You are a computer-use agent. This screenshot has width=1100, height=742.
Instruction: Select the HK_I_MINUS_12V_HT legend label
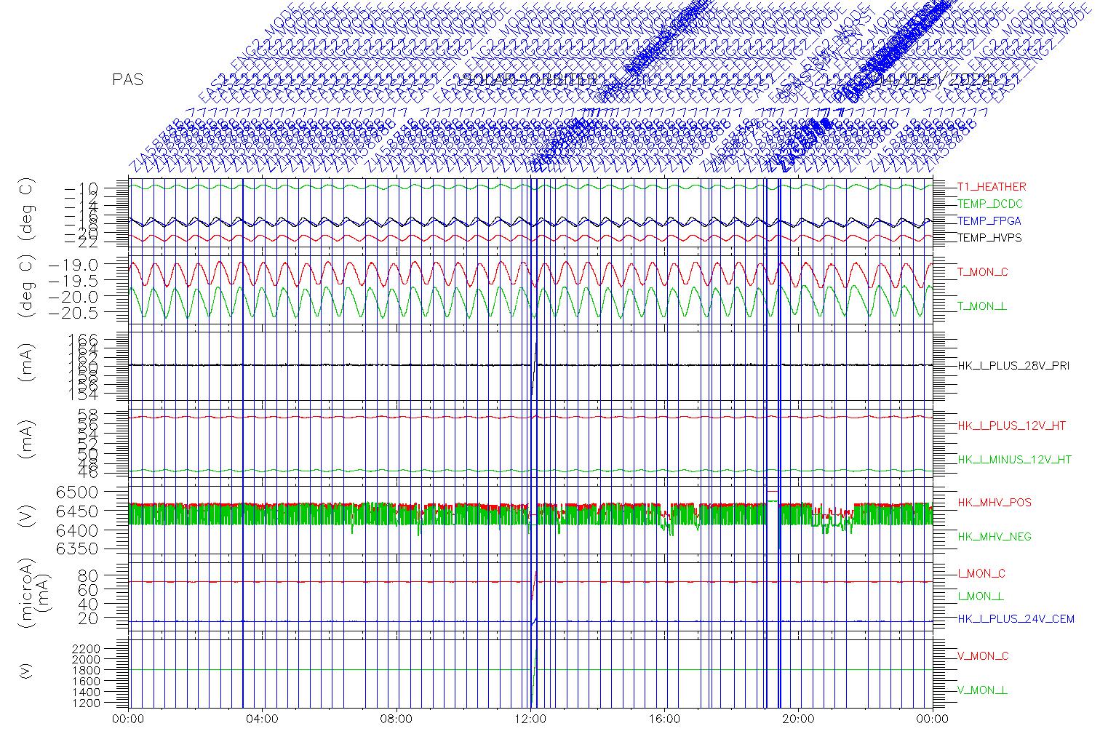point(1015,460)
